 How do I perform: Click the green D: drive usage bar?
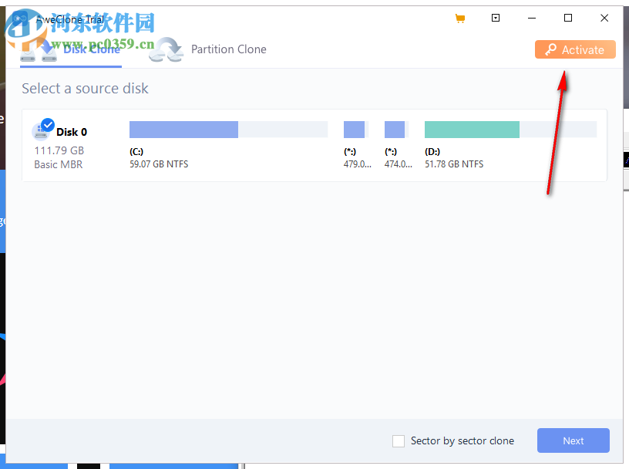click(x=471, y=129)
